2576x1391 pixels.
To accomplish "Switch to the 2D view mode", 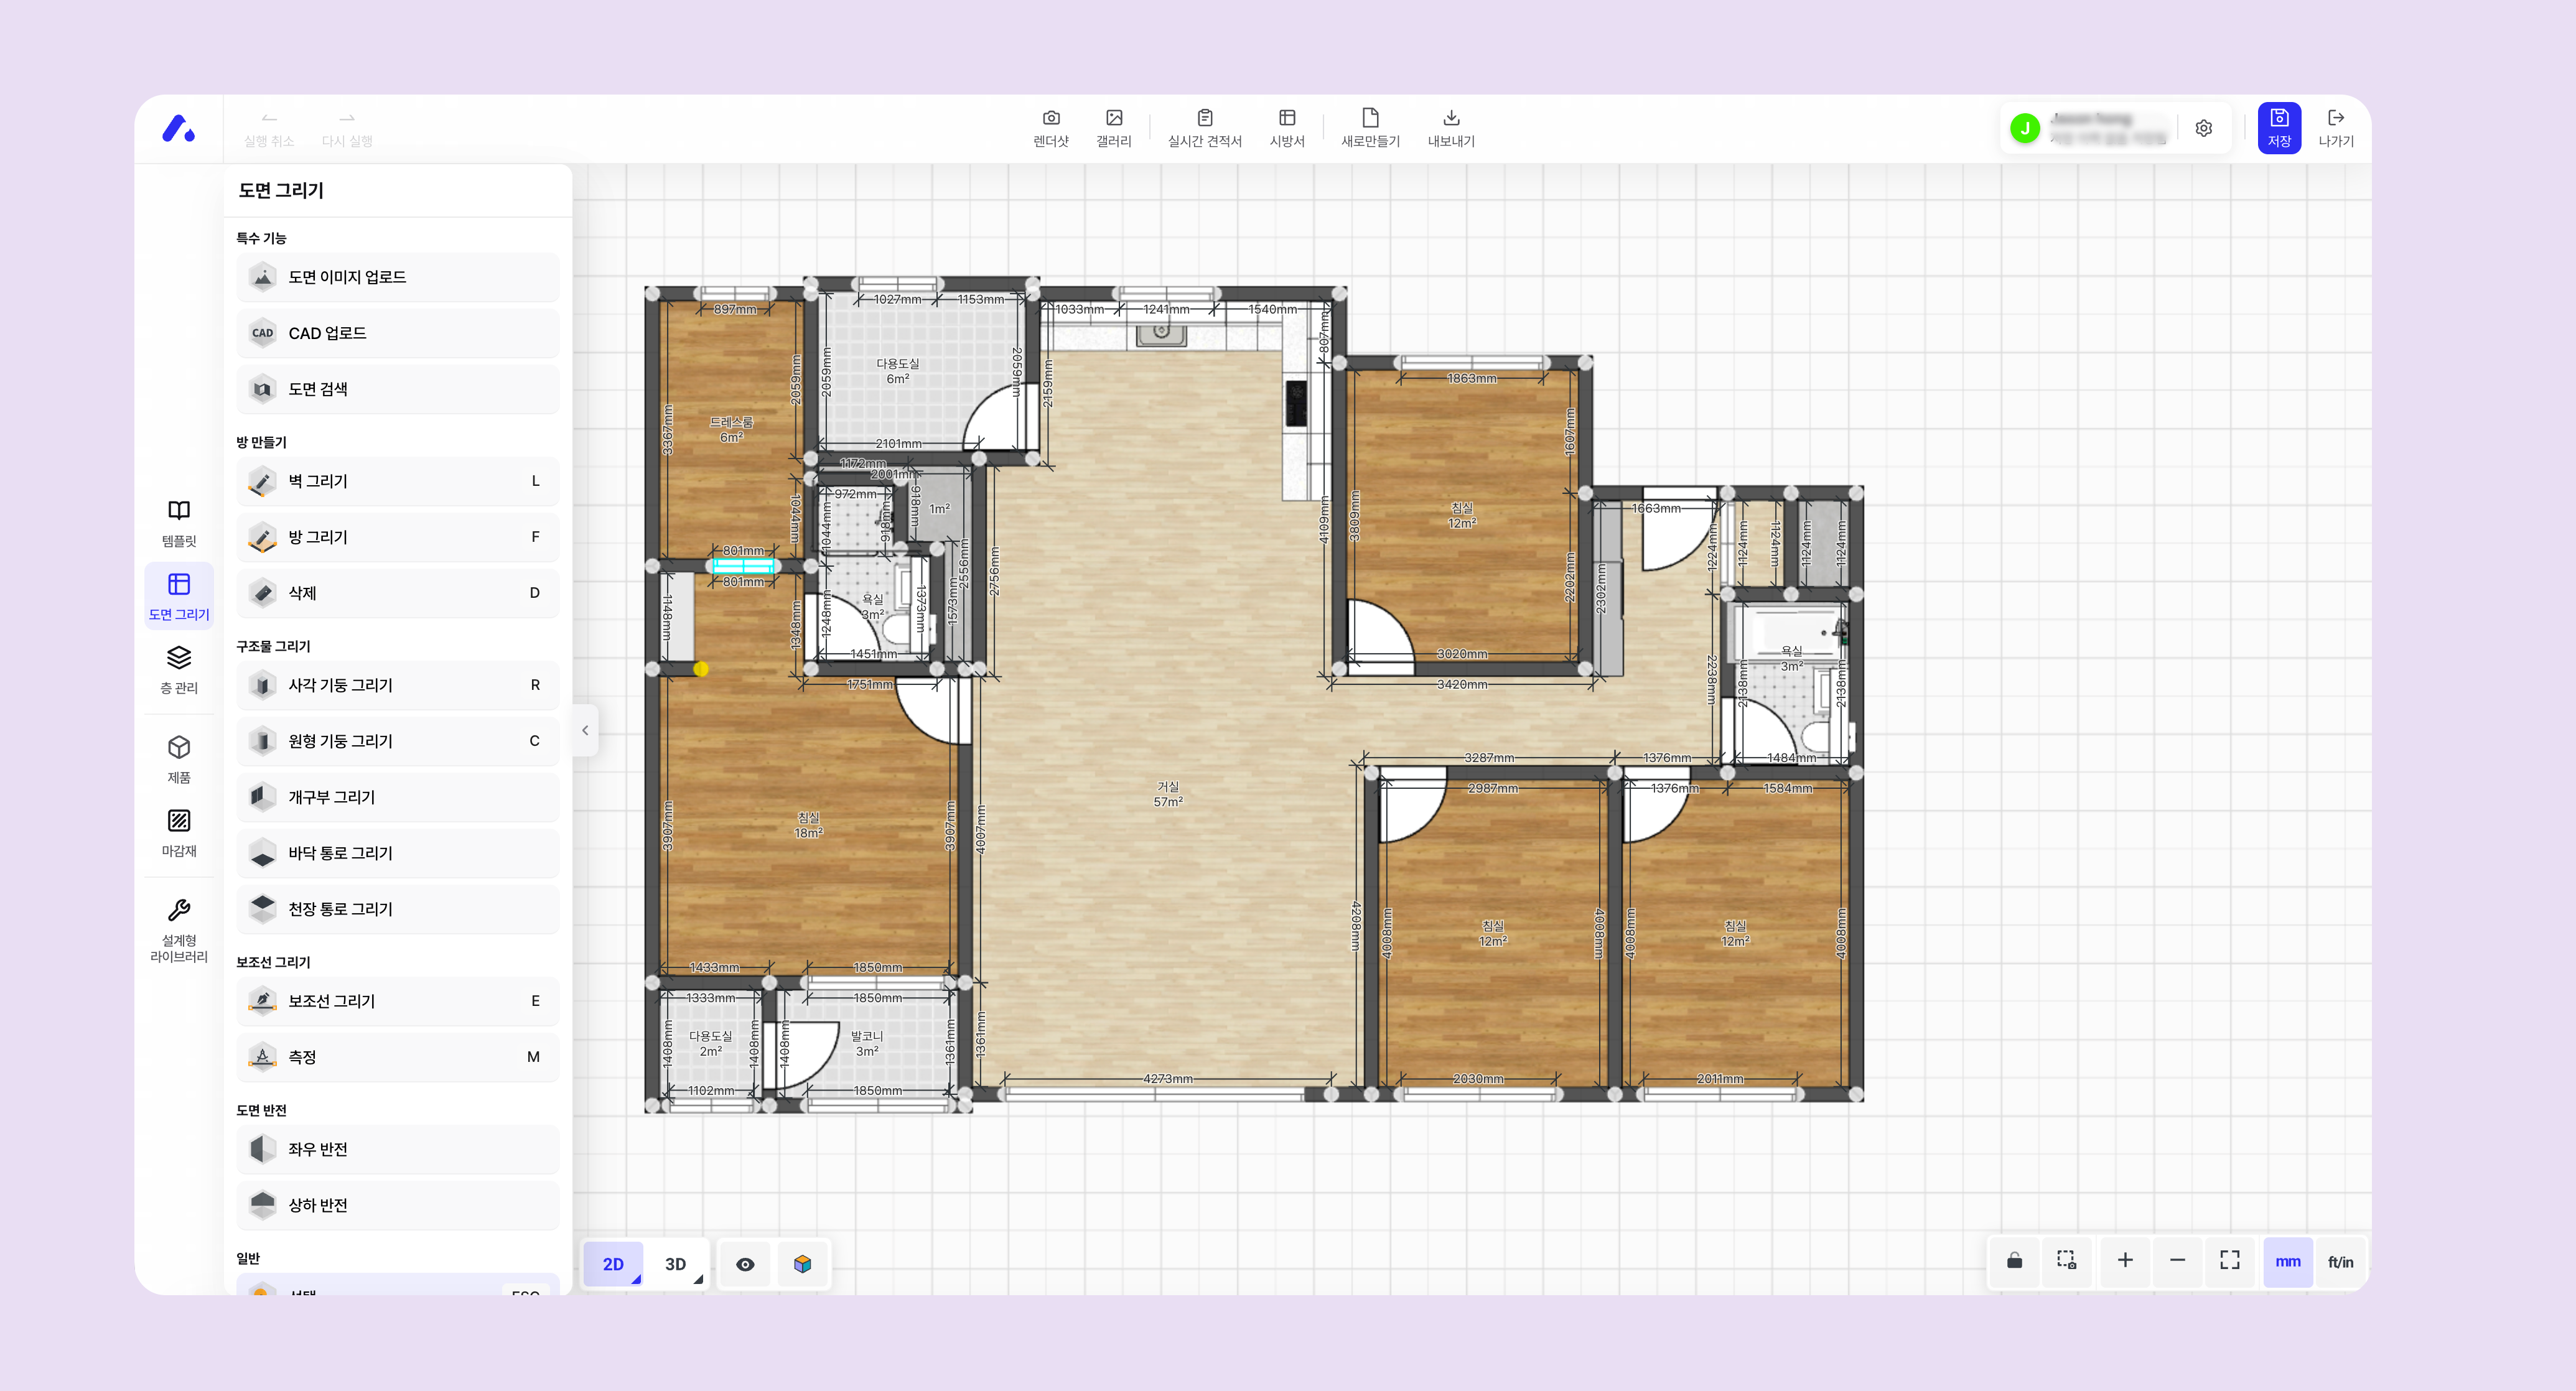I will pyautogui.click(x=613, y=1264).
